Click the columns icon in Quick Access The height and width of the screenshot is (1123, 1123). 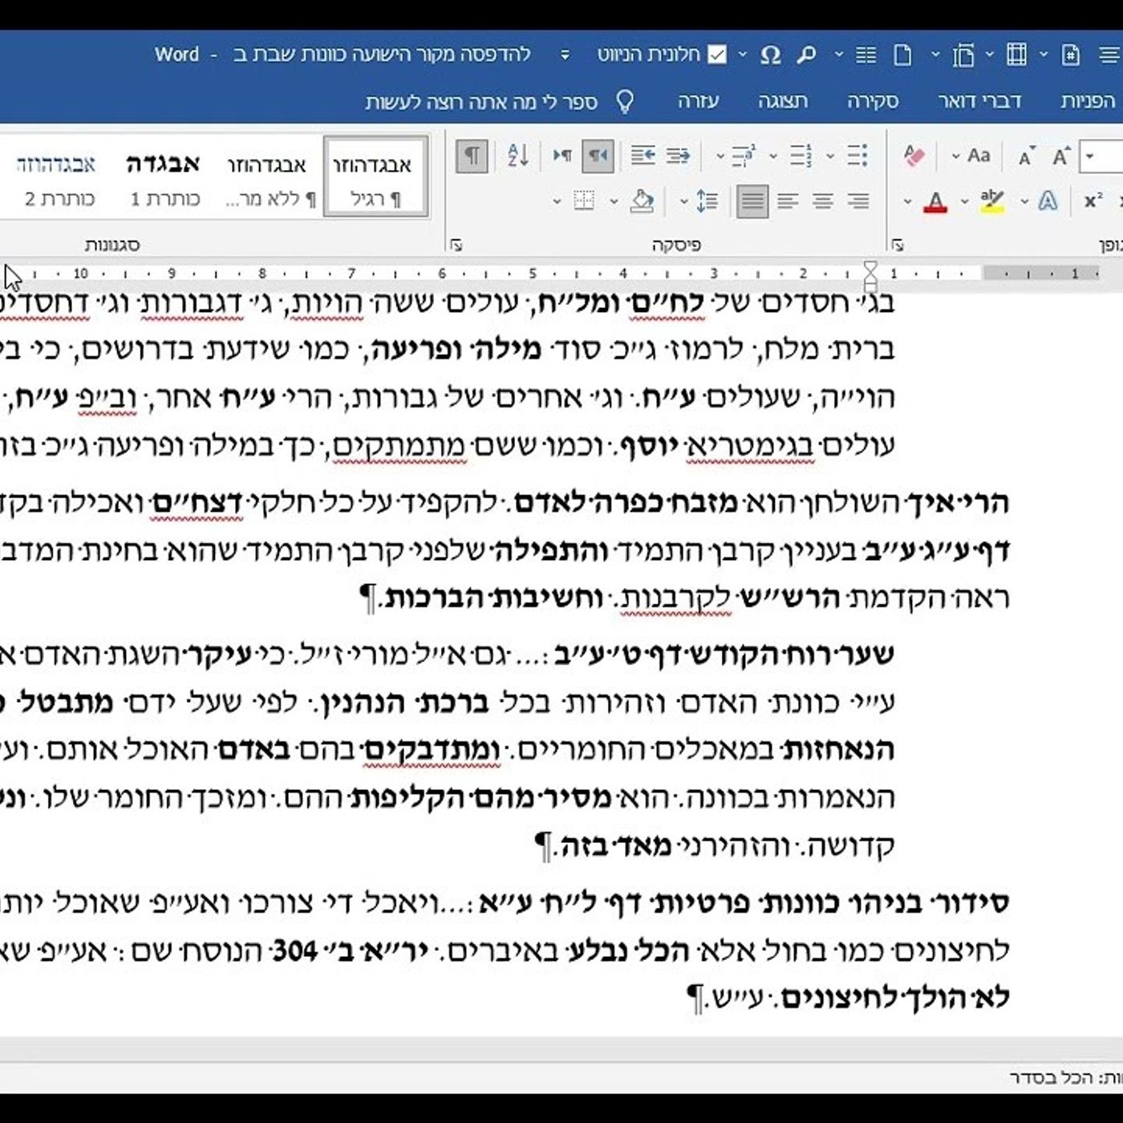coord(866,55)
